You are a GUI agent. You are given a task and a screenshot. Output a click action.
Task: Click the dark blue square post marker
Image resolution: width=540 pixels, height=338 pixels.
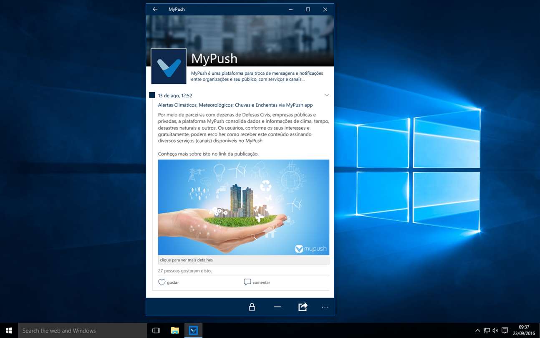tap(152, 95)
